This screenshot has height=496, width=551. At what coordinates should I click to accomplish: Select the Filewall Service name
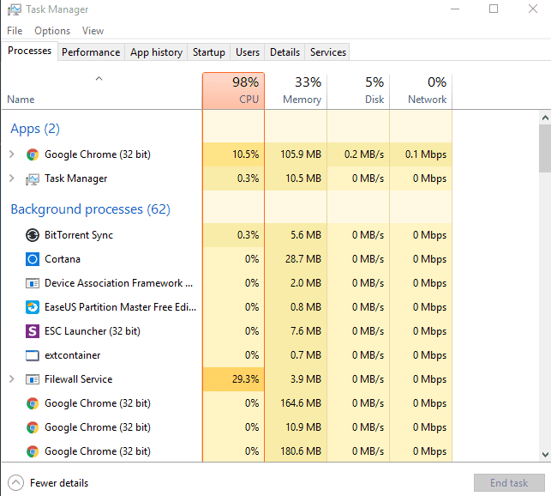[x=78, y=379]
